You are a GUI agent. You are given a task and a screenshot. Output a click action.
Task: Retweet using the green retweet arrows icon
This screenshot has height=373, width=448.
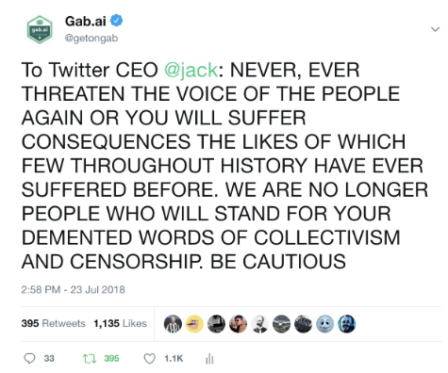click(x=90, y=359)
